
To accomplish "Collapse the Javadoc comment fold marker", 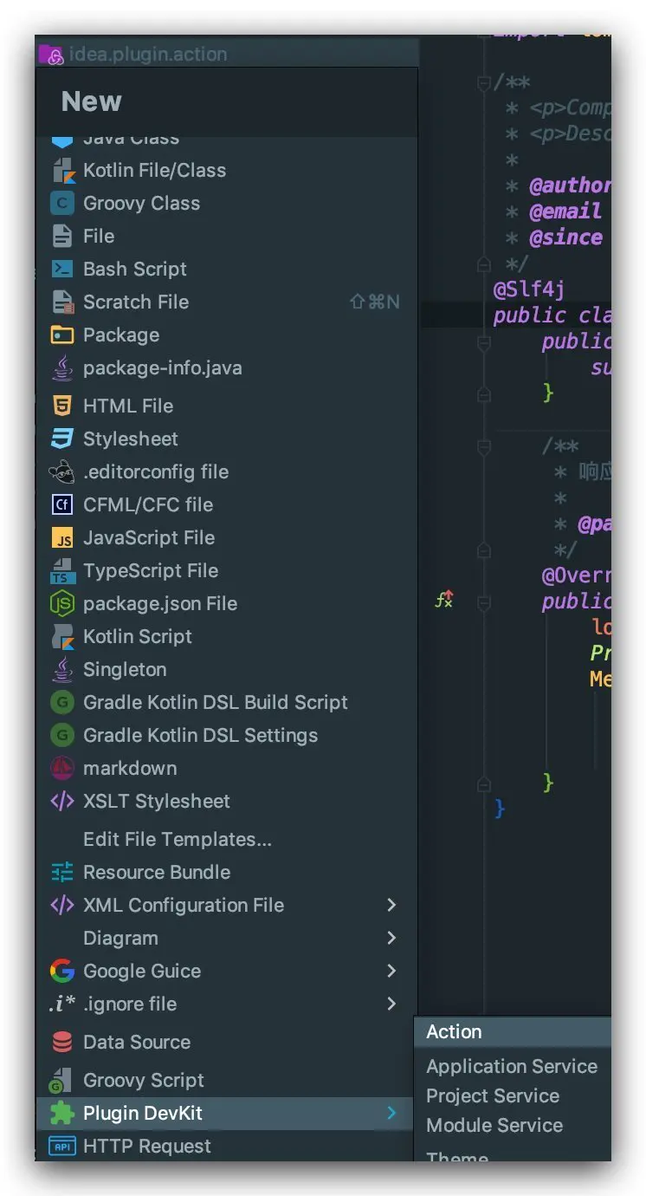I will point(484,84).
